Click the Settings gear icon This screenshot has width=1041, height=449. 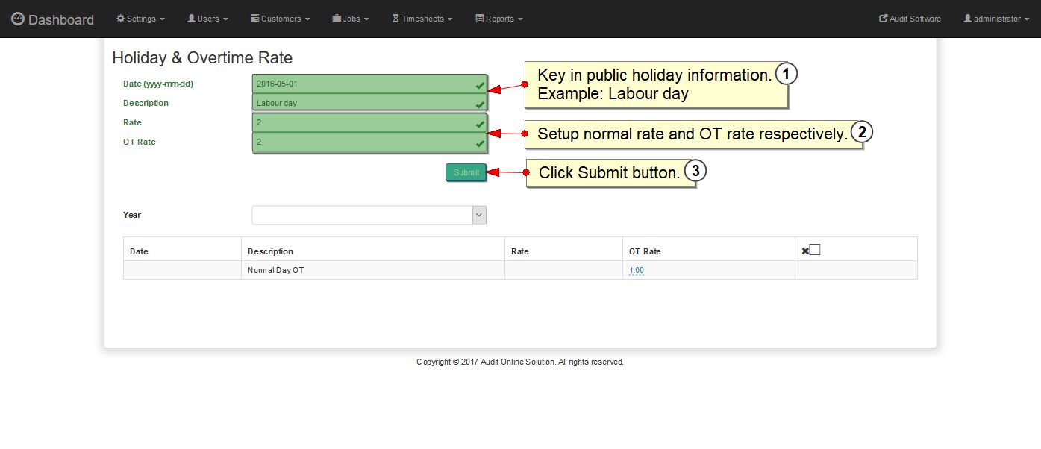(x=121, y=19)
